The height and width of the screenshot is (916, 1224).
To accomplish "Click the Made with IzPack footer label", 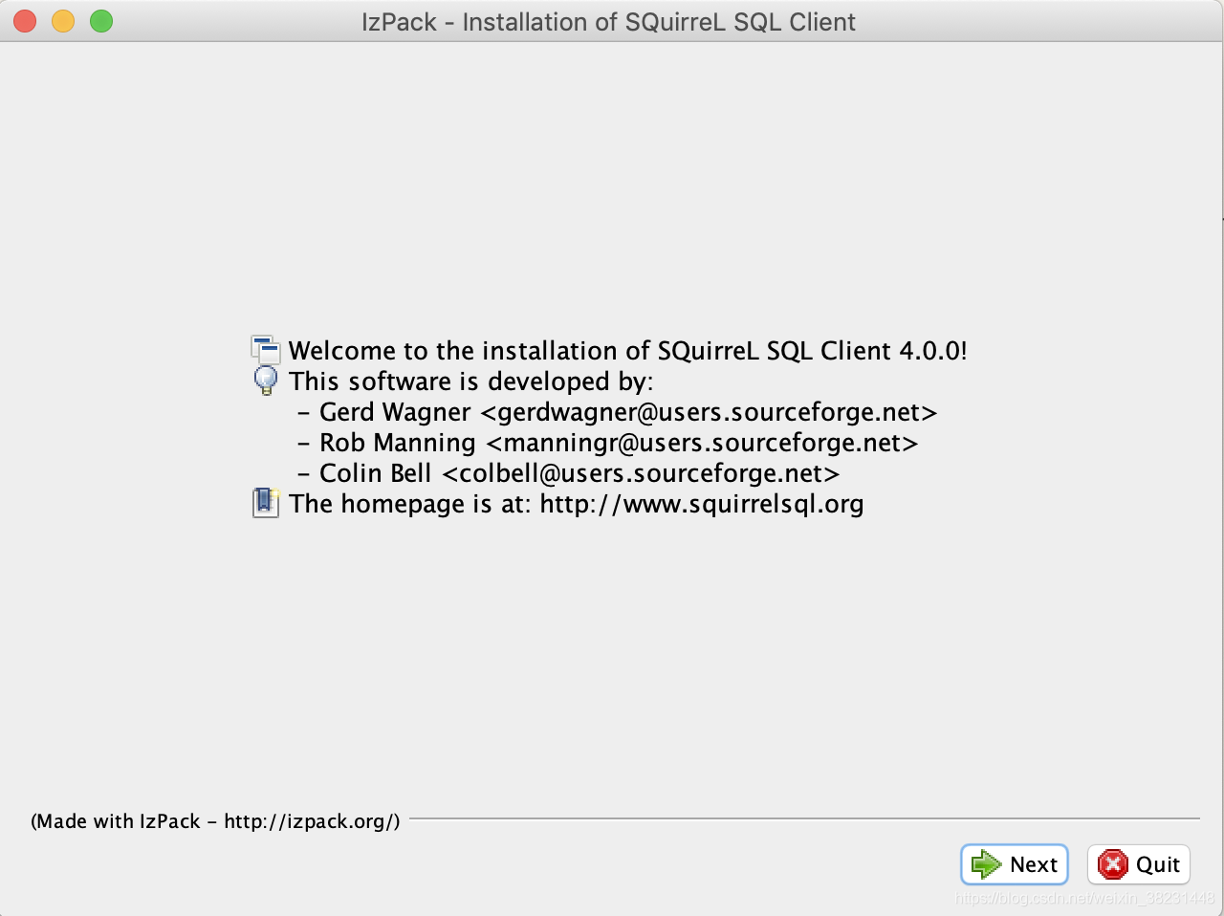I will tap(215, 821).
